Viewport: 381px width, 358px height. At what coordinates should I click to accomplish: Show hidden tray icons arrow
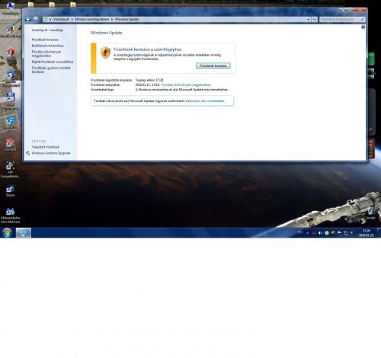pyautogui.click(x=307, y=233)
